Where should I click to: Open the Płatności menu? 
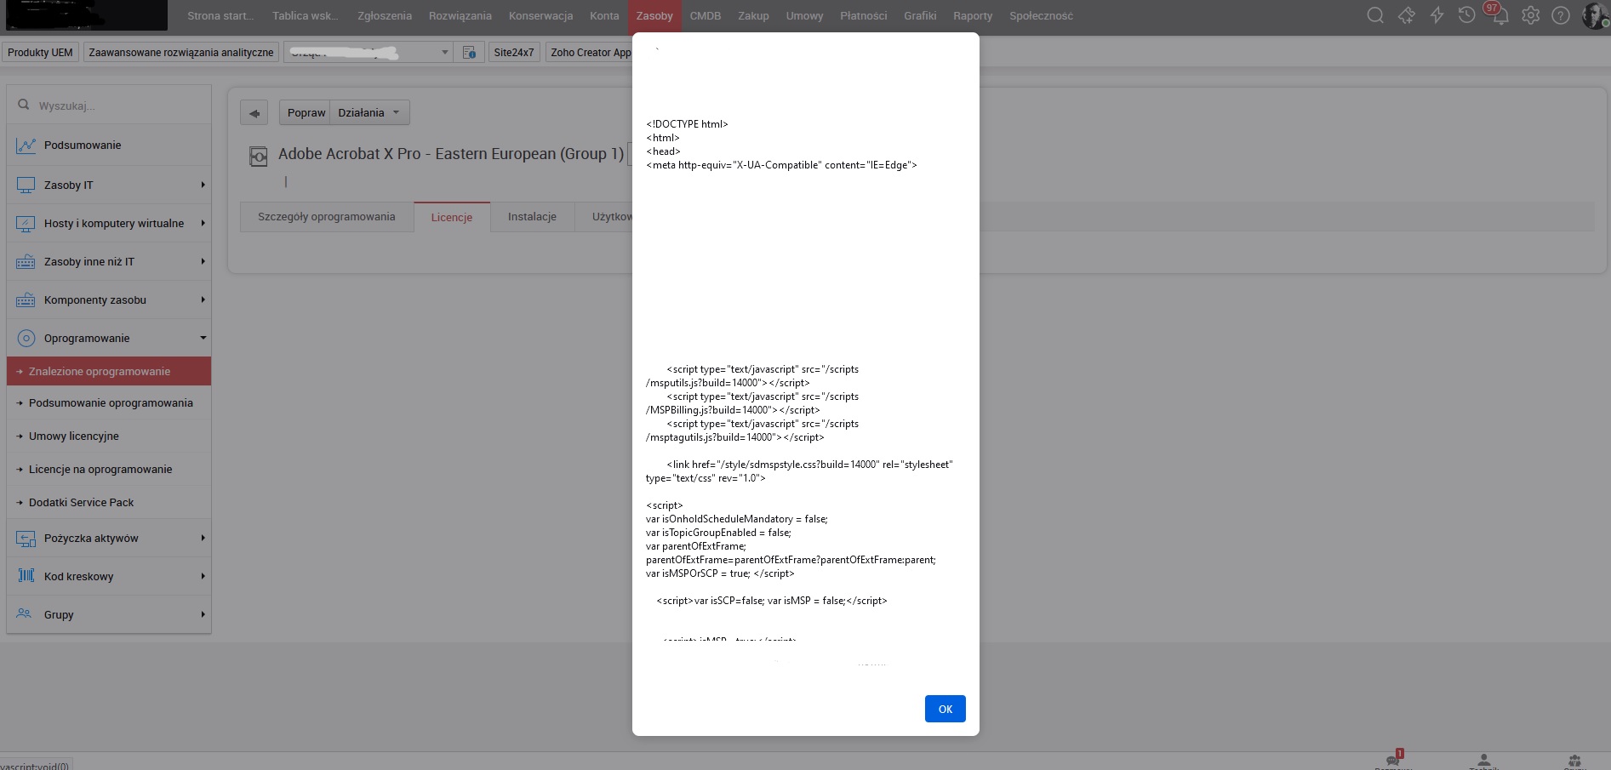click(x=863, y=16)
